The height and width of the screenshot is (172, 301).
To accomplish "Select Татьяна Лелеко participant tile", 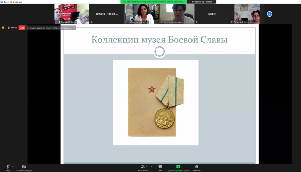I will tap(107, 14).
